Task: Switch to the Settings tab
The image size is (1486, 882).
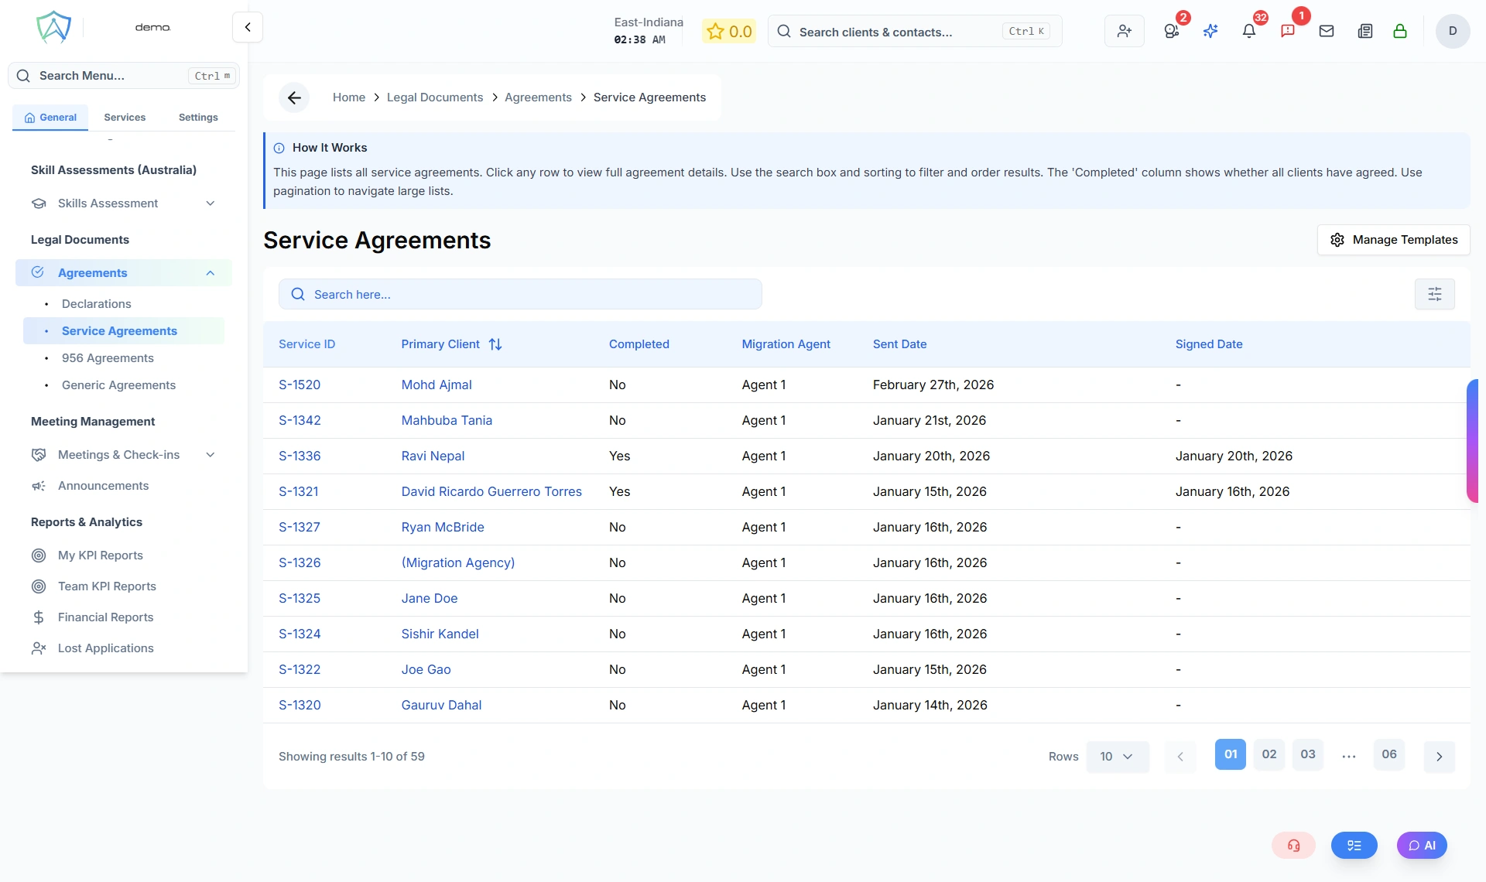Action: [197, 117]
